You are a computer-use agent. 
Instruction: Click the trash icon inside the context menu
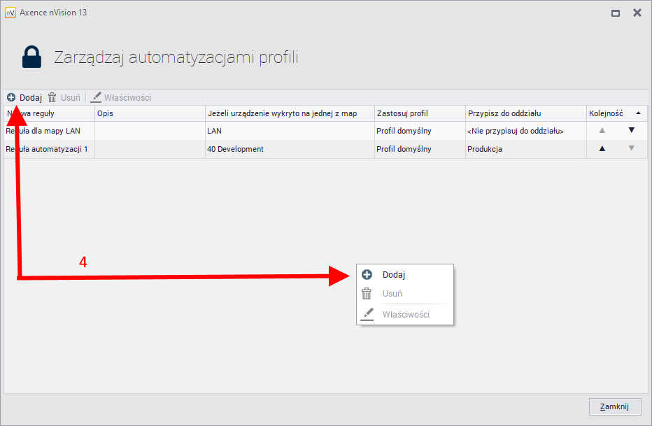[367, 294]
